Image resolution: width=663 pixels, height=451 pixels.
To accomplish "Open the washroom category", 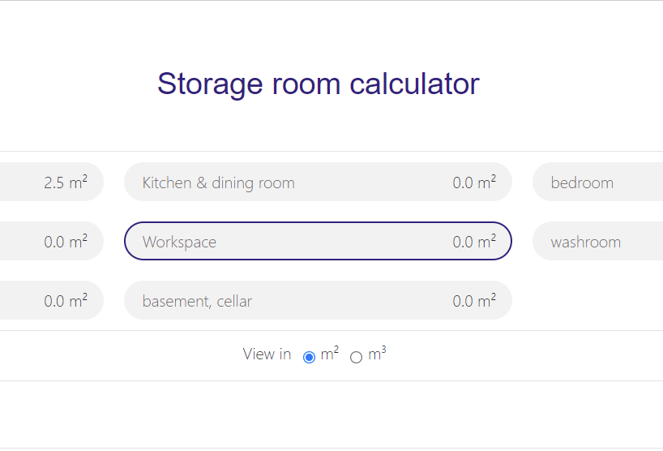I will pos(598,241).
